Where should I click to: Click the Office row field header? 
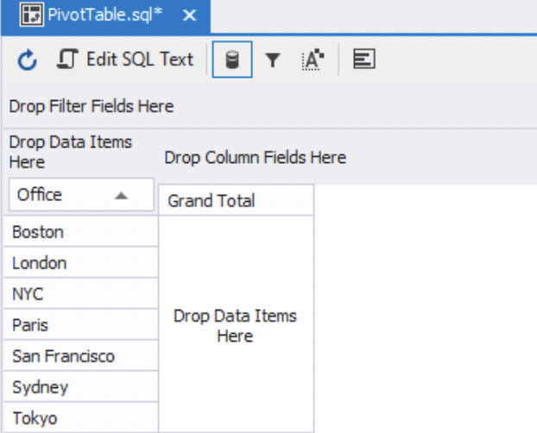point(52,195)
